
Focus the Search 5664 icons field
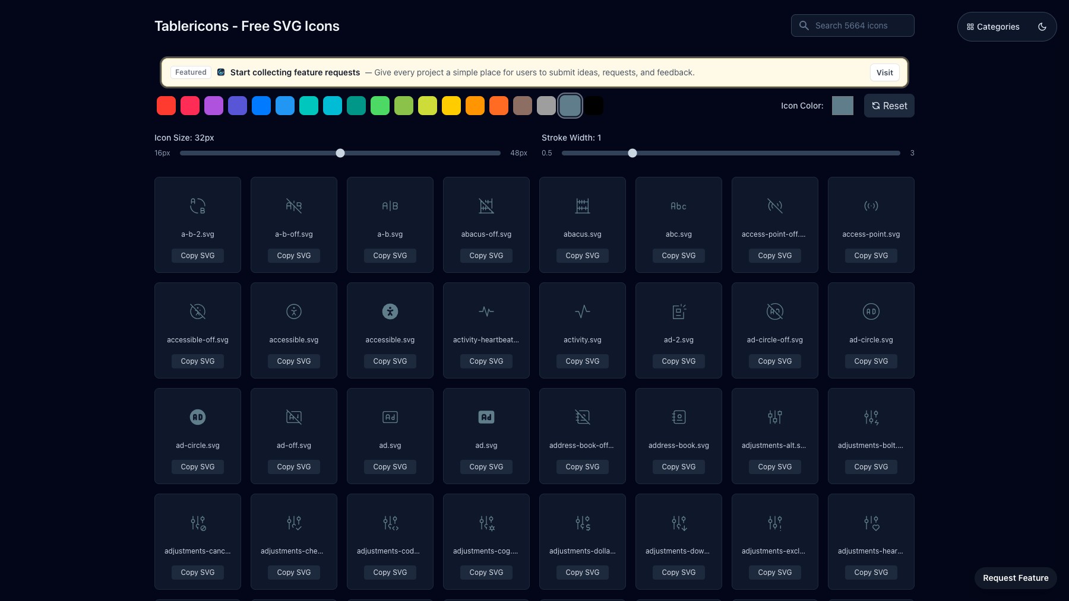pyautogui.click(x=852, y=26)
